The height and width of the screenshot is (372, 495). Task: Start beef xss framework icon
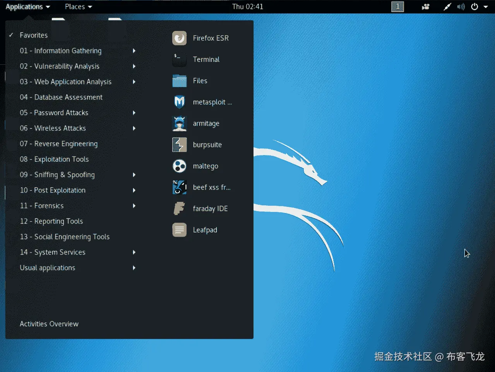click(179, 187)
